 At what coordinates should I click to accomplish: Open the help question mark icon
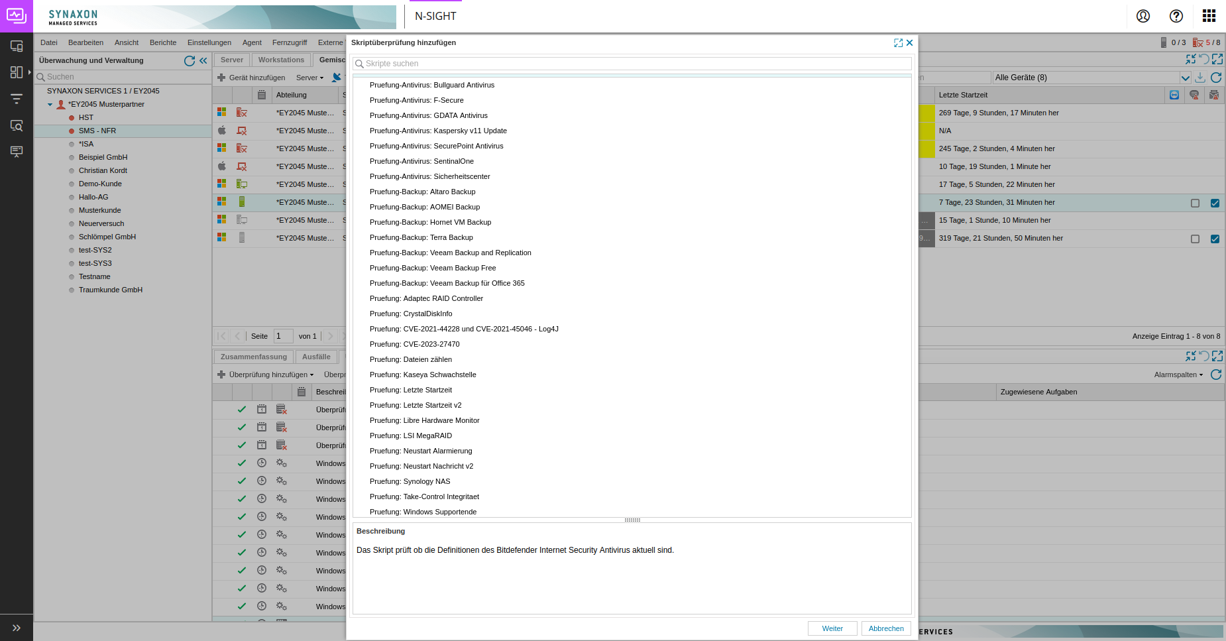pos(1176,16)
